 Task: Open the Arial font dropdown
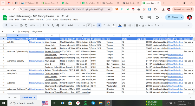(x=74, y=25)
